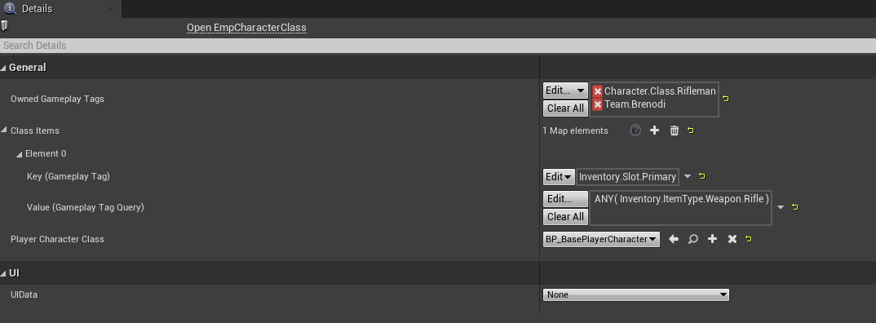This screenshot has height=323, width=876.
Task: Remove the Team.Brenodi tag
Action: coord(597,104)
